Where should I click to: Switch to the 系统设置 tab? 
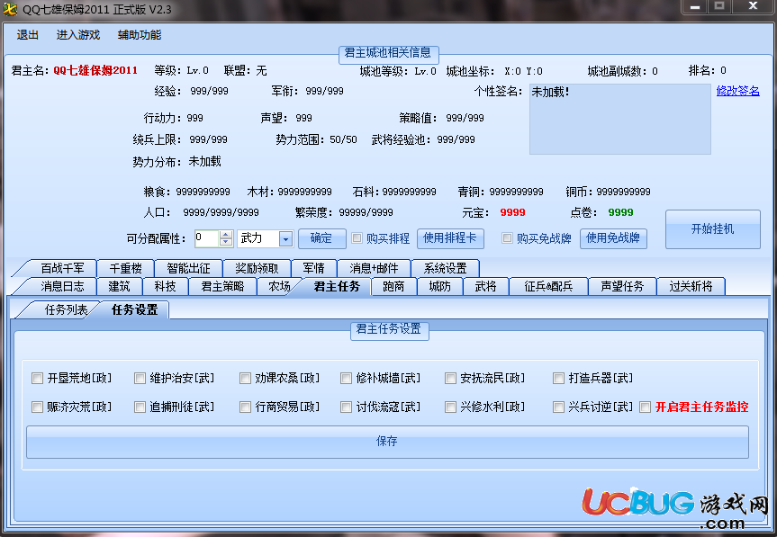point(445,268)
